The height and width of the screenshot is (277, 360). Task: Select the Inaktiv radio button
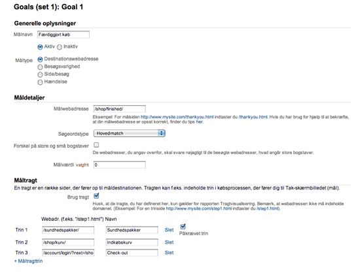[60, 47]
